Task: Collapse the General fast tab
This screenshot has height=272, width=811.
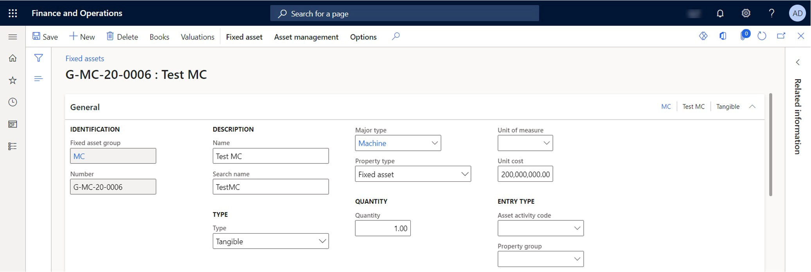Action: pos(752,106)
